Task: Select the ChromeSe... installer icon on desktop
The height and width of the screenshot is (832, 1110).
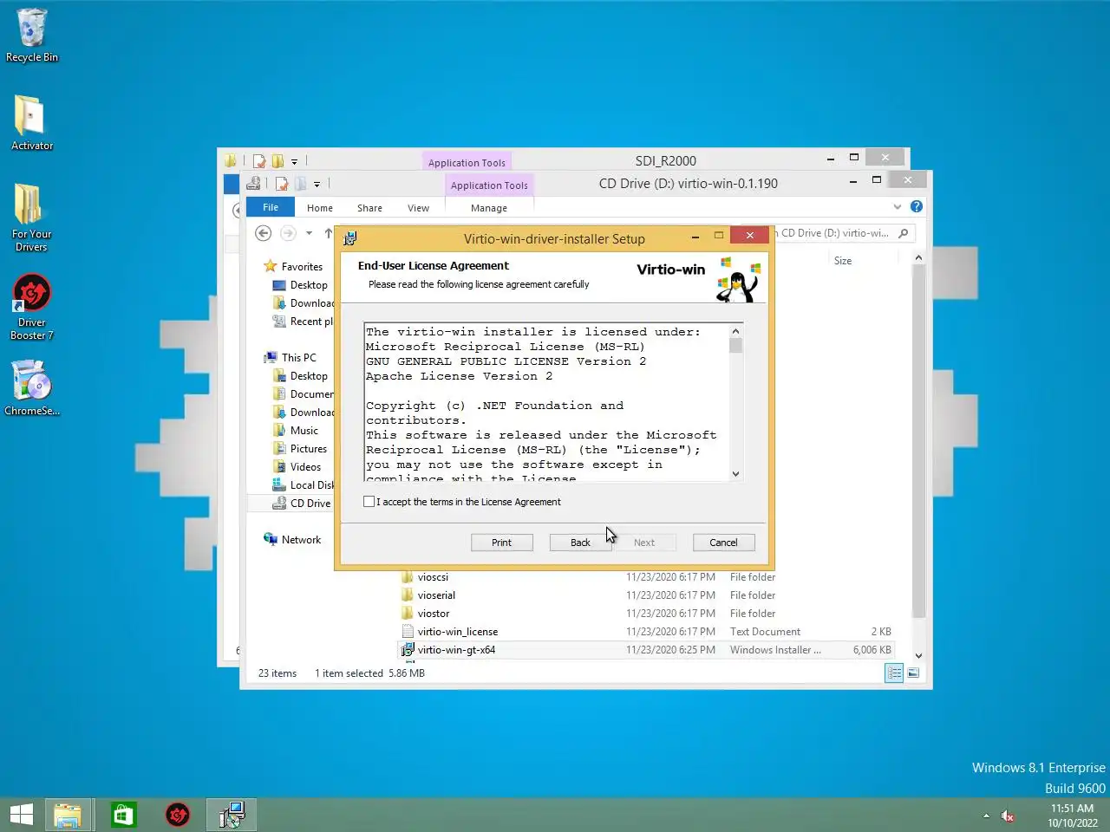Action: (31, 388)
